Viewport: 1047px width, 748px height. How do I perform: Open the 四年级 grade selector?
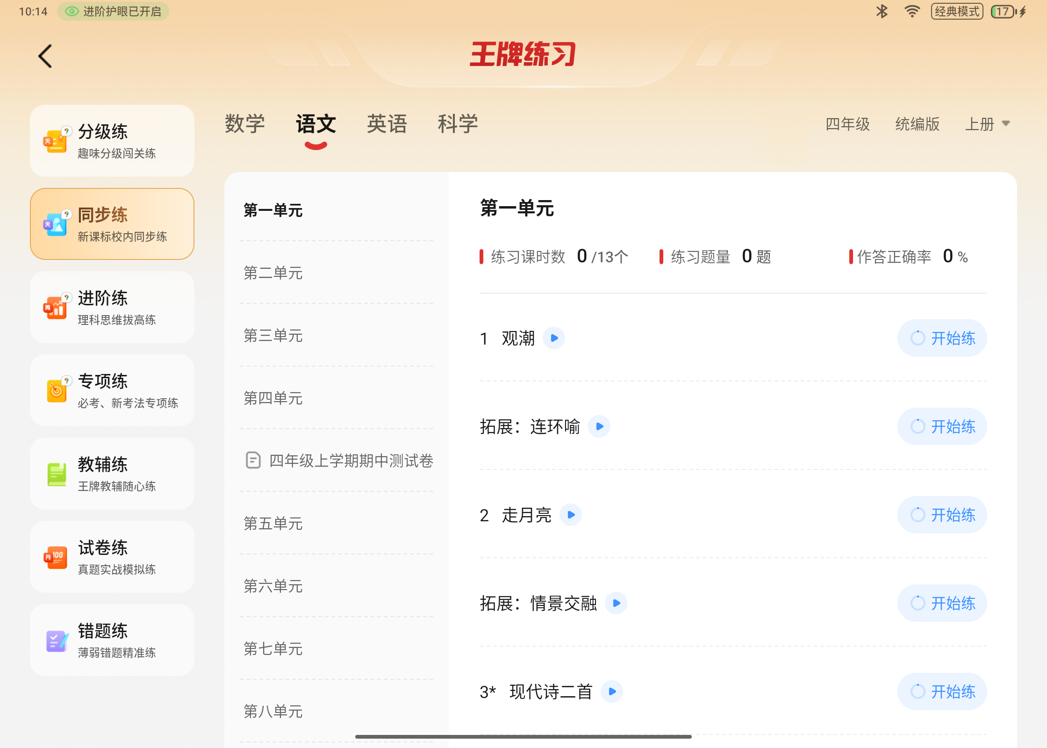pos(847,124)
